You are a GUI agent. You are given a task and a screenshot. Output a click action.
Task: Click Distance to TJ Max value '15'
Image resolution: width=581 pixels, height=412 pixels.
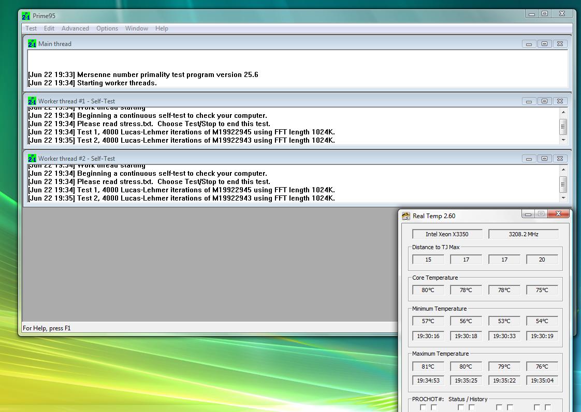coord(428,260)
